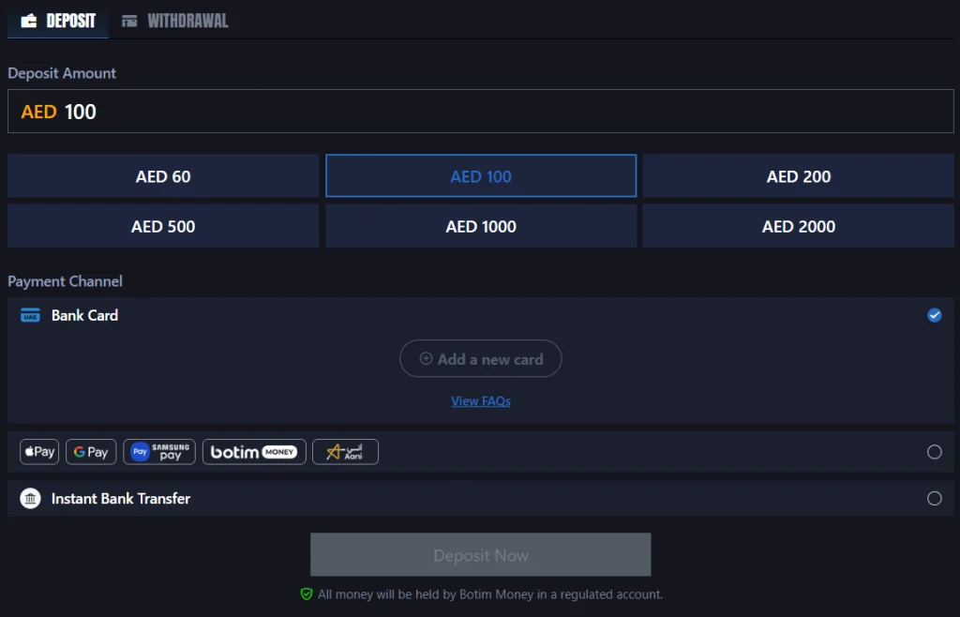
Task: Choose the AED 200 preset amount
Action: [x=799, y=176]
